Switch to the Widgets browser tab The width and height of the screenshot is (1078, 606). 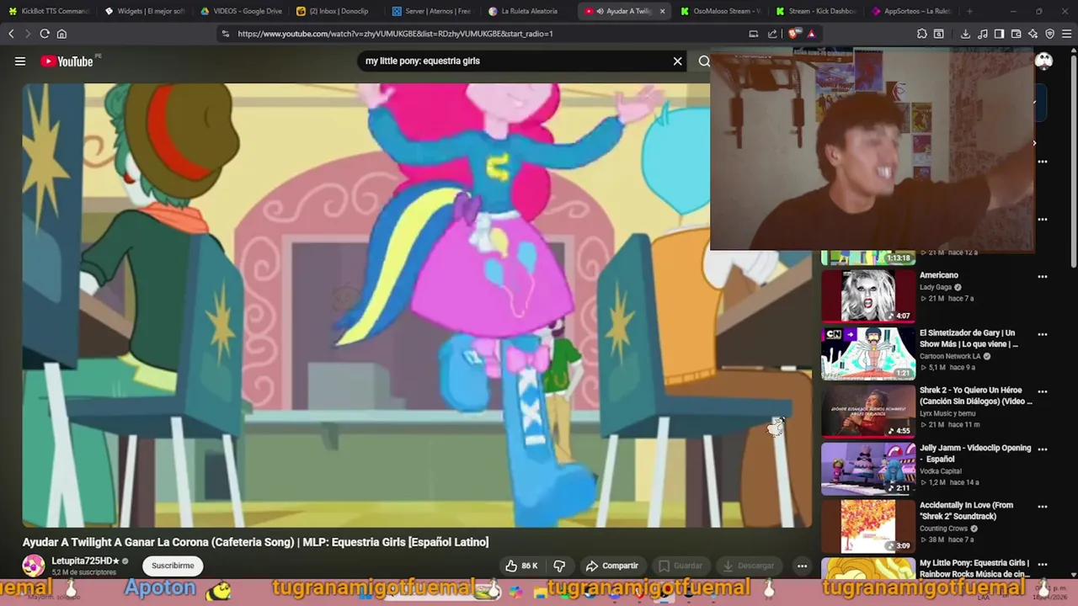coord(144,11)
